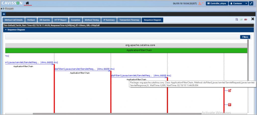Click the document report icon
257x115 pixels.
[x=237, y=20]
